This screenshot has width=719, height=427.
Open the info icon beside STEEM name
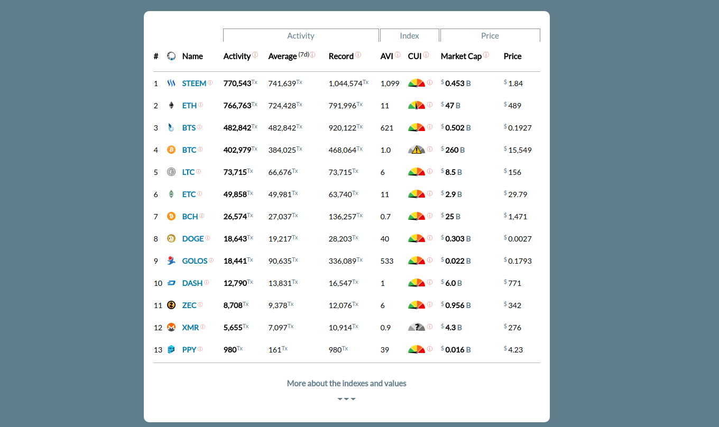pyautogui.click(x=210, y=82)
